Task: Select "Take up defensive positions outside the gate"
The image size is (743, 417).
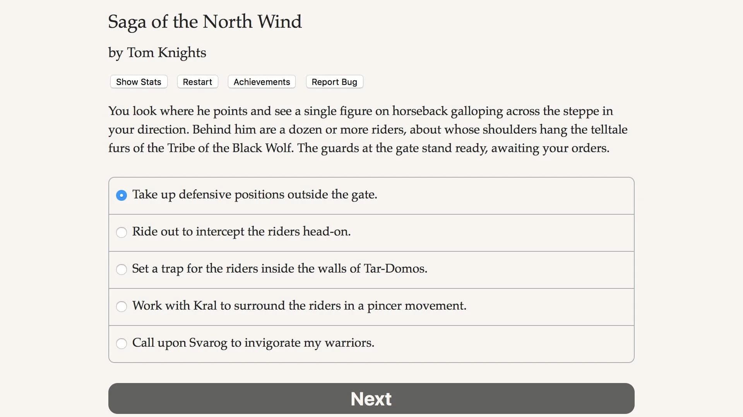Action: coord(254,195)
